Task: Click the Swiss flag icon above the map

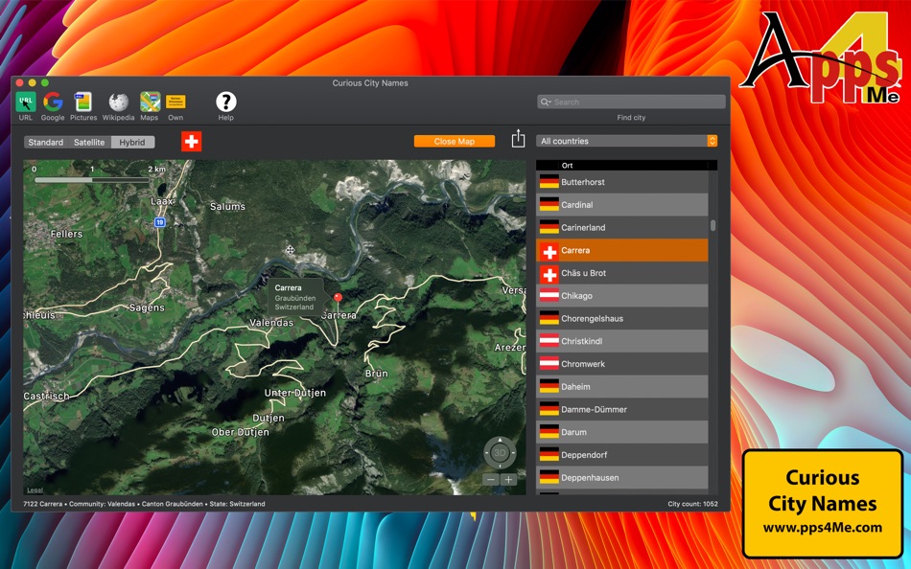Action: (189, 141)
